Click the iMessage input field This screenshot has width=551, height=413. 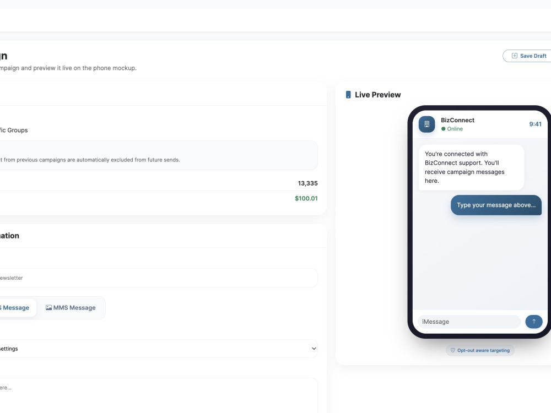click(469, 322)
